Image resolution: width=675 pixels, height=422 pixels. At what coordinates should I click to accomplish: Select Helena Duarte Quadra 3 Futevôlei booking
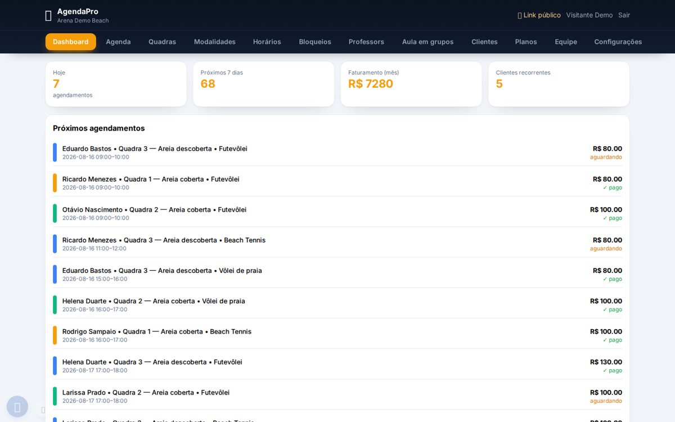click(337, 366)
